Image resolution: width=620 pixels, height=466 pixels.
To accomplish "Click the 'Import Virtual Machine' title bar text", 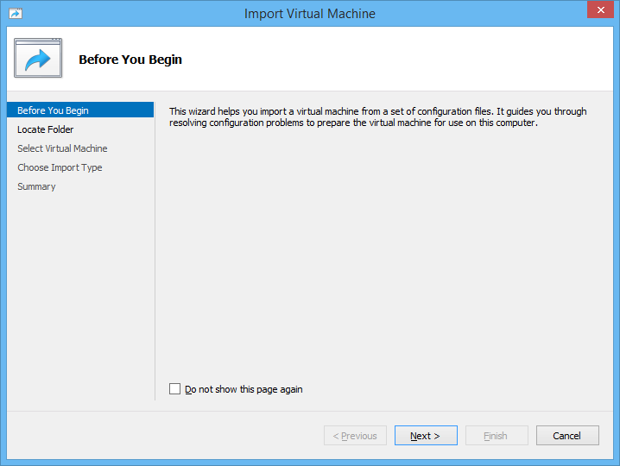I will [x=309, y=14].
